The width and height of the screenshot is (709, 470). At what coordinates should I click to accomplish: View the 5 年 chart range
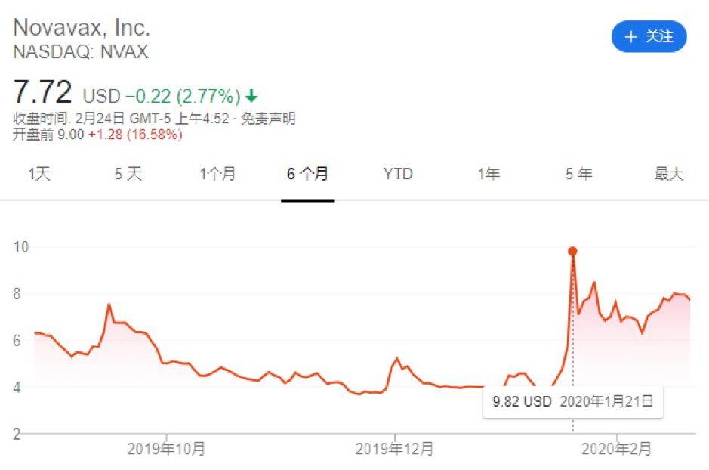(x=578, y=175)
